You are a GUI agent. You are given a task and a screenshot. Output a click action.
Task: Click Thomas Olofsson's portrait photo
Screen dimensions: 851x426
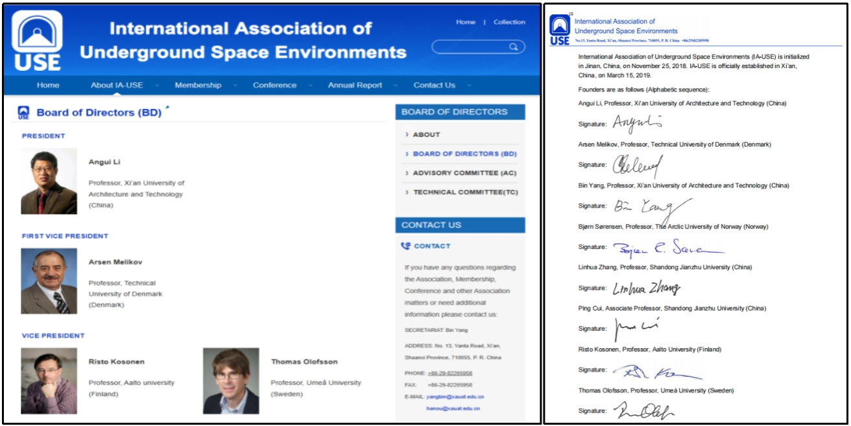(x=231, y=381)
